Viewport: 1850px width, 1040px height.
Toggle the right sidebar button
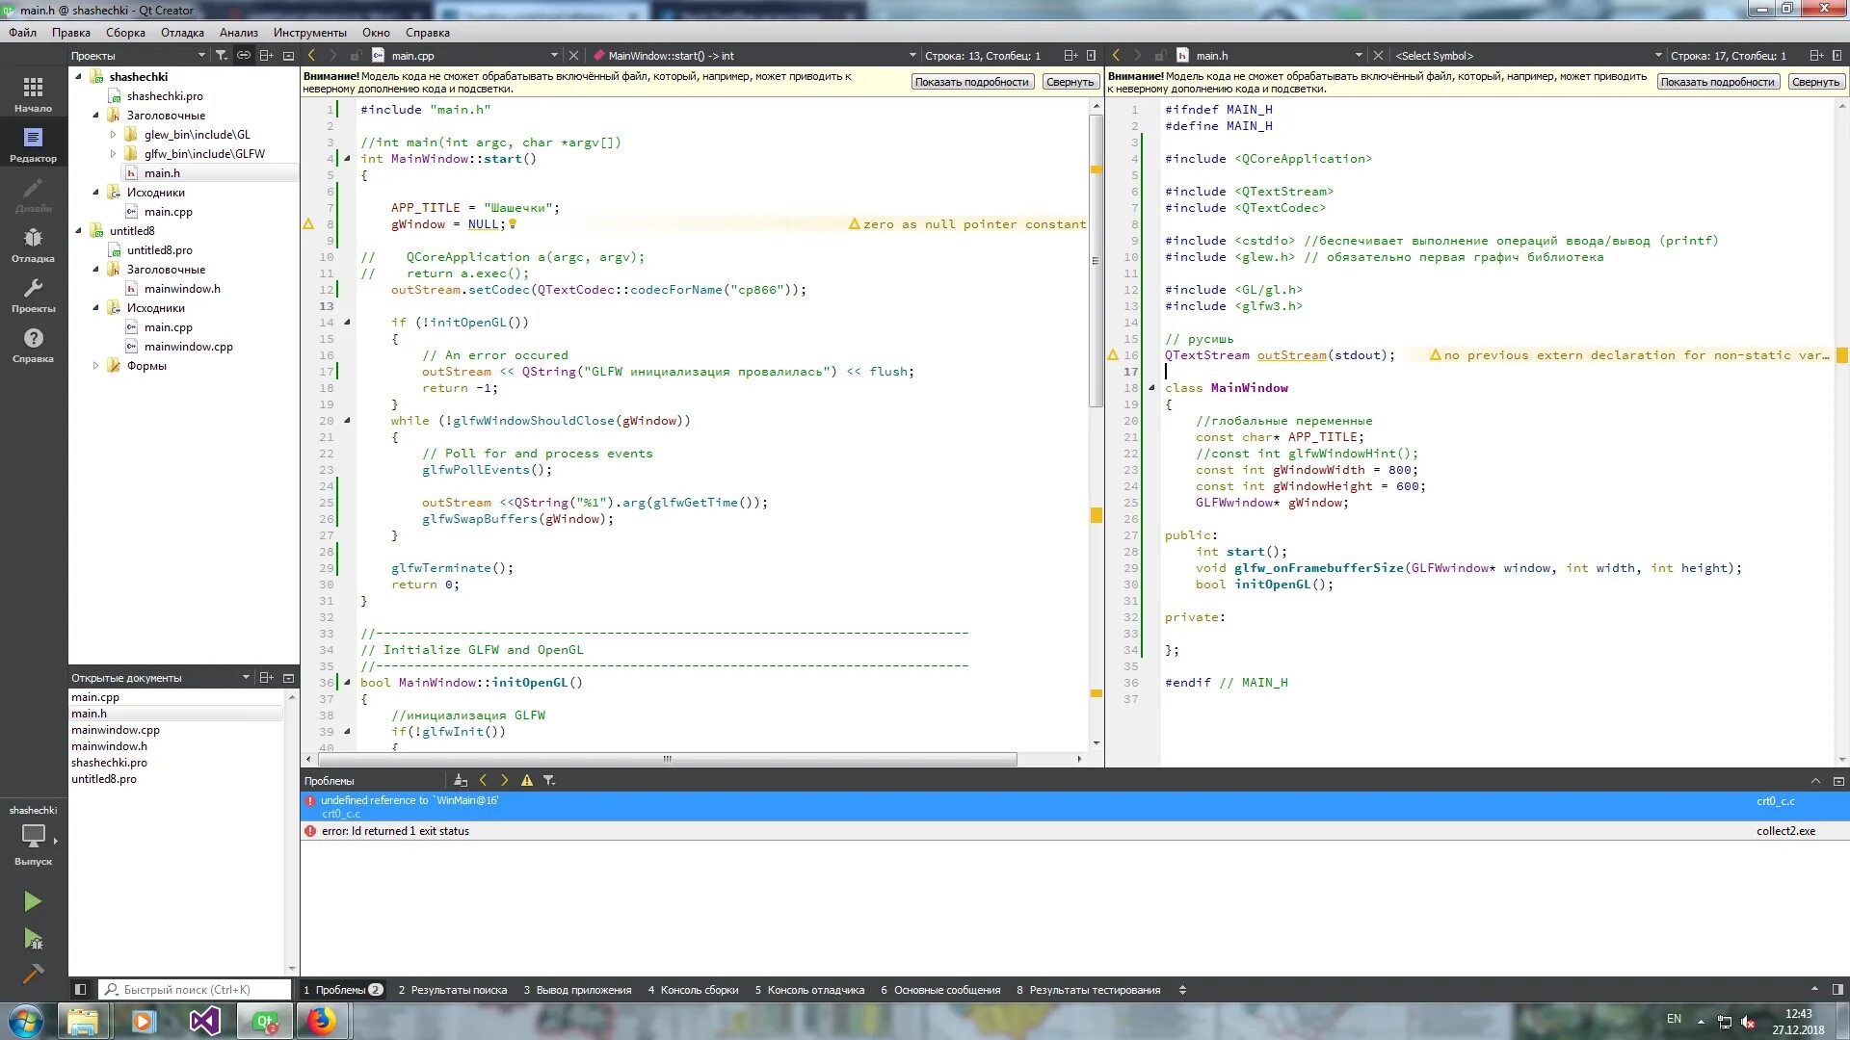tap(1837, 990)
